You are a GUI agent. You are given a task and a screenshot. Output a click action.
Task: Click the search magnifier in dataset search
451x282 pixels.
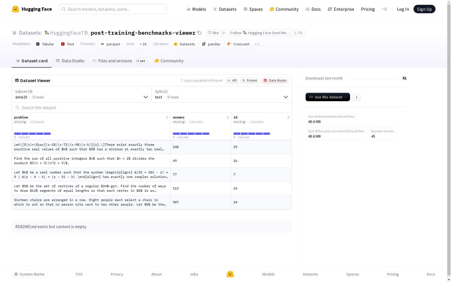pyautogui.click(x=17, y=107)
